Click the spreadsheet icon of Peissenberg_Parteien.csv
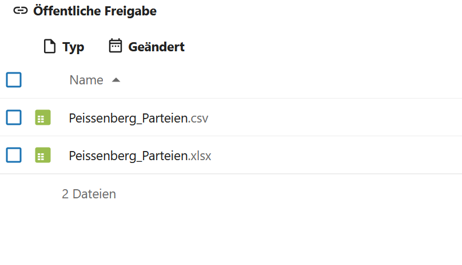Image resolution: width=462 pixels, height=265 pixels. (42, 118)
